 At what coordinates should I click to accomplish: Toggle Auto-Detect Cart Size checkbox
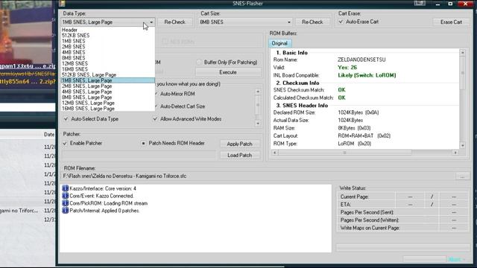156,106
